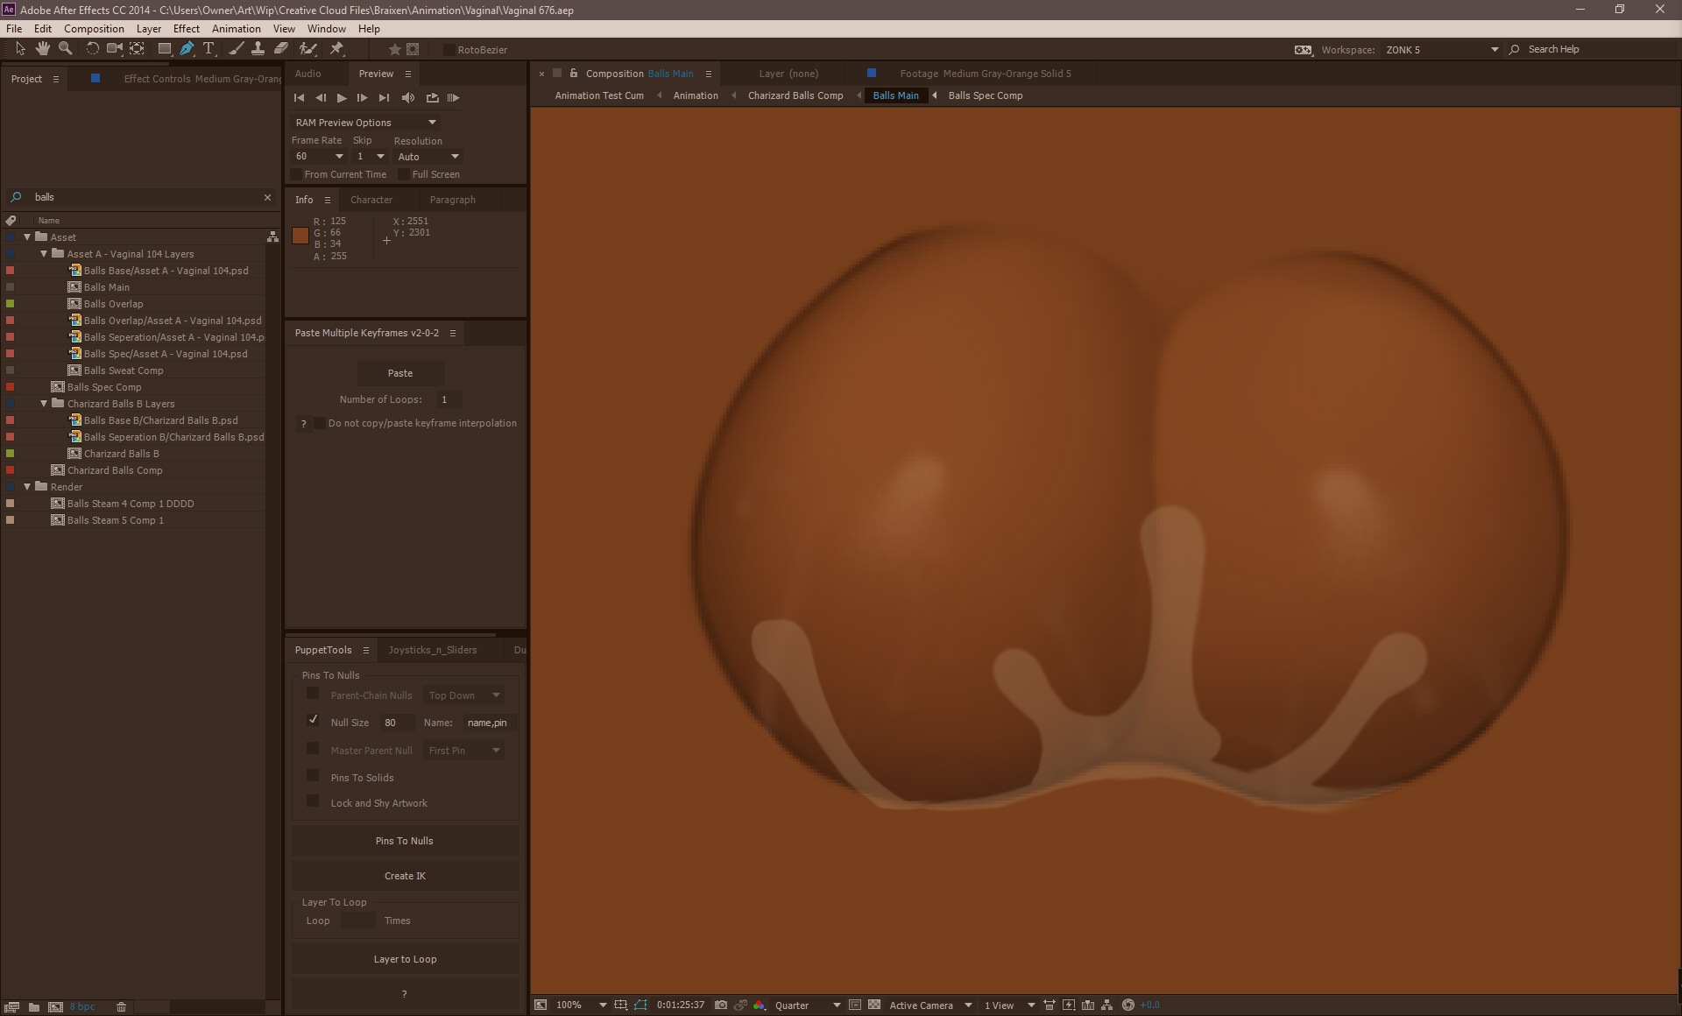Toggle the transparency grid button
This screenshot has height=1016, width=1682.
pos(873,1005)
